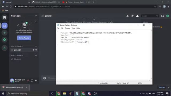The width and height of the screenshot is (171, 96).
Task: Open Windows notification center
Action: (x=167, y=94)
